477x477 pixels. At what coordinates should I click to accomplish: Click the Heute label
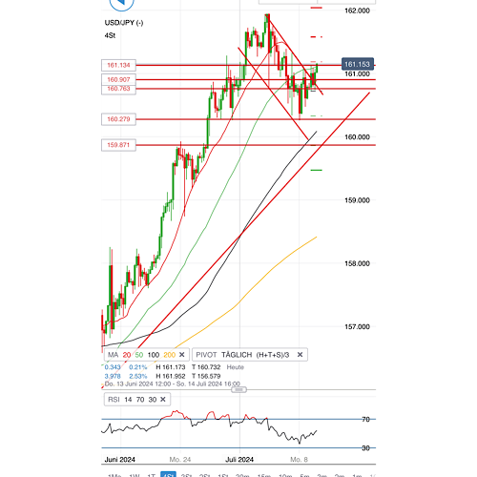[x=236, y=367]
